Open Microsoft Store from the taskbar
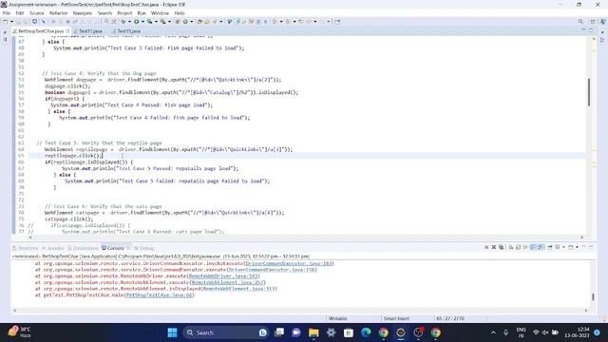Image resolution: width=608 pixels, height=342 pixels. tap(349, 332)
